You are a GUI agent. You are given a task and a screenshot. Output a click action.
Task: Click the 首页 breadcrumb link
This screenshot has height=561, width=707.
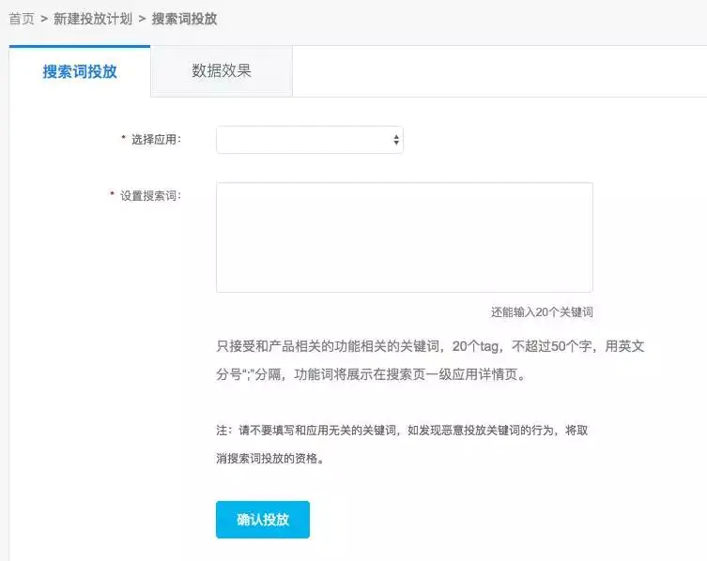[22, 18]
